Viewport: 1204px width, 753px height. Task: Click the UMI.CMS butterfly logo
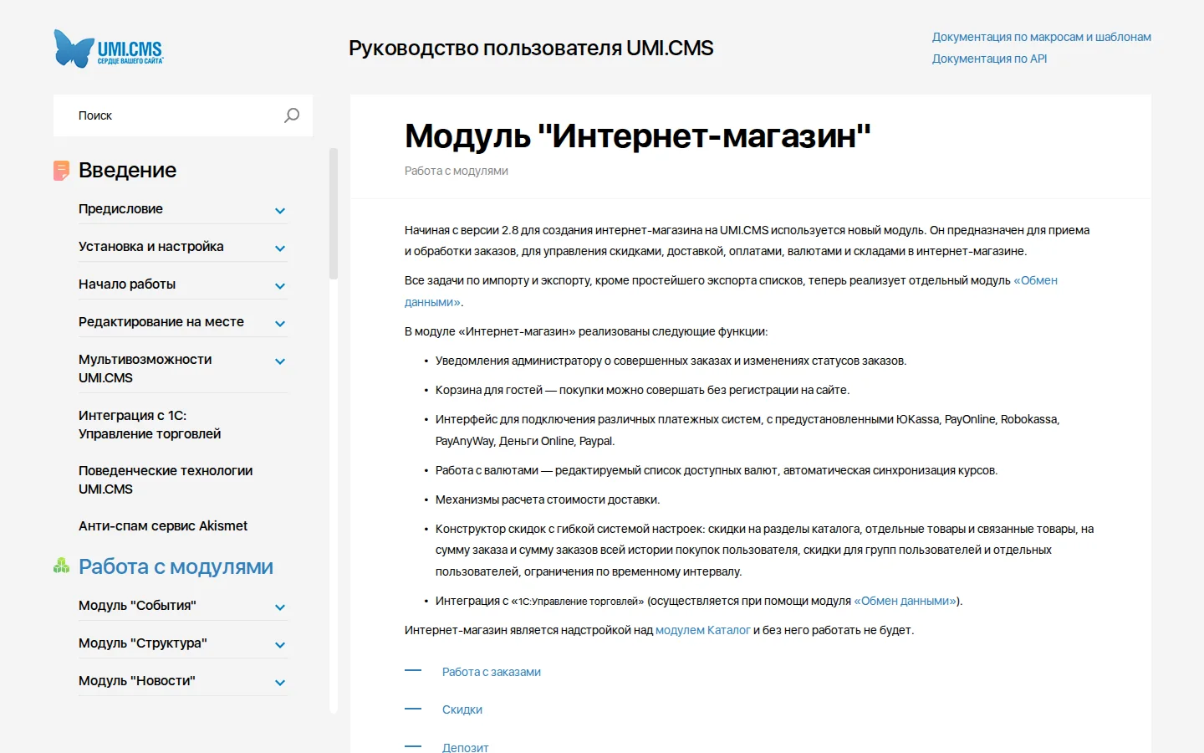[109, 49]
